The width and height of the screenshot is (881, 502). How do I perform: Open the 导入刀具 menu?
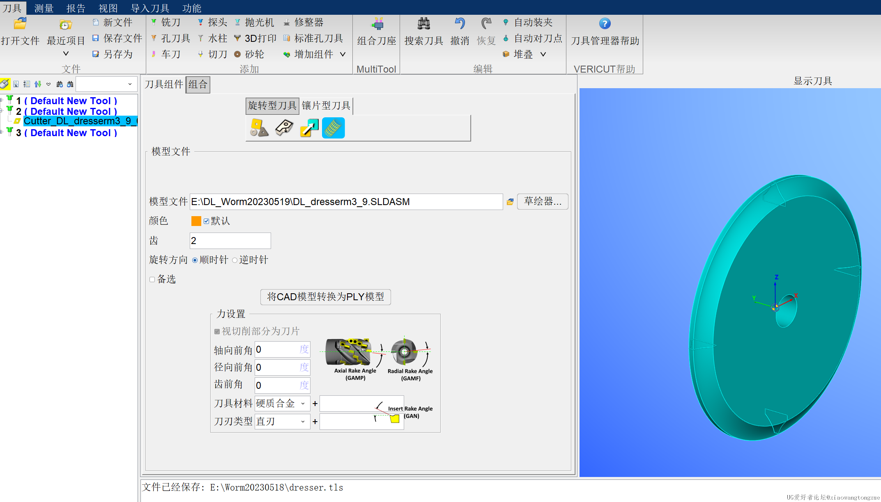point(150,8)
